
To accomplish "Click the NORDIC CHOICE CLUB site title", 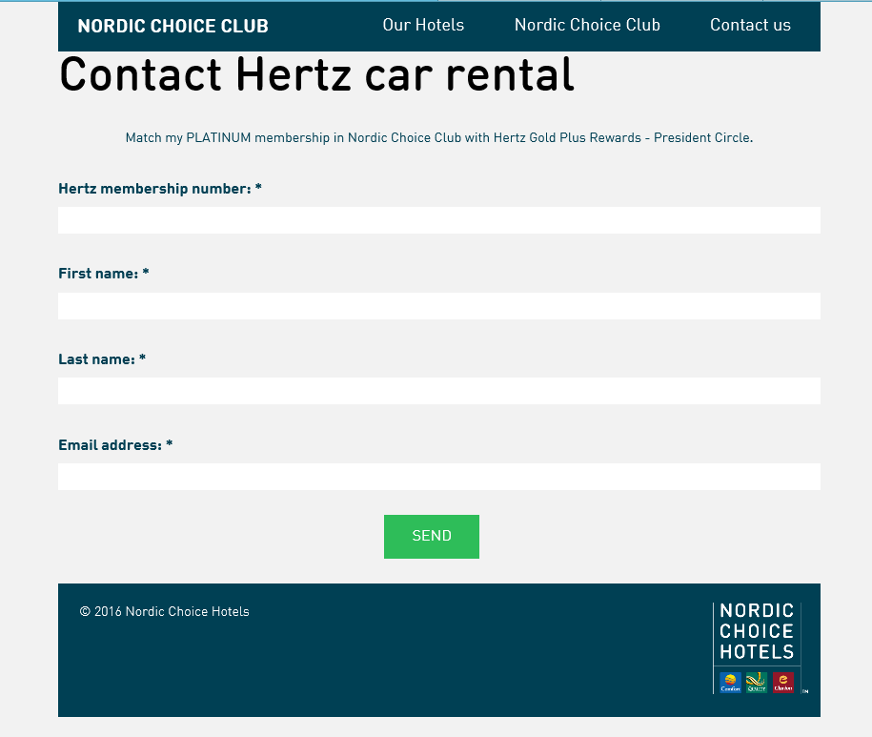I will tap(172, 26).
